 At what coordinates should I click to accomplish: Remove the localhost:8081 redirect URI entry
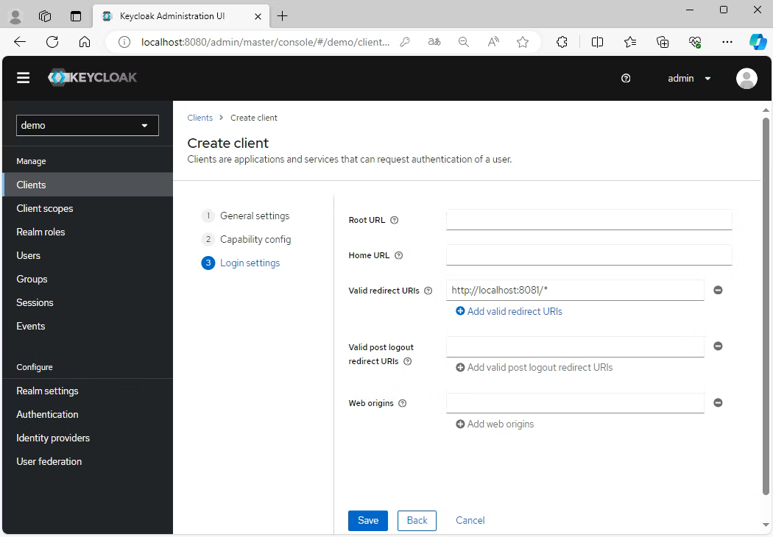tap(718, 290)
